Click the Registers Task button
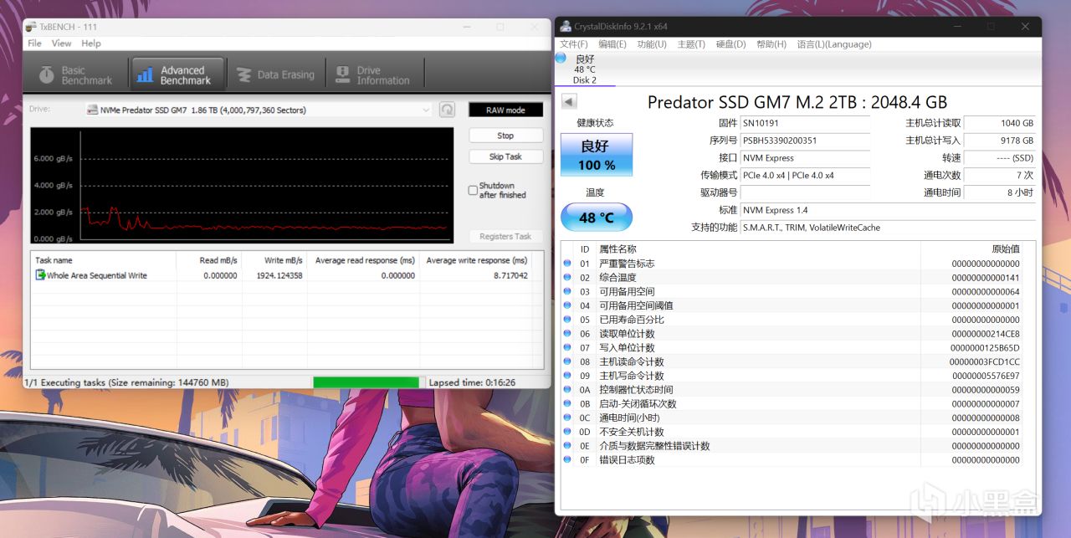The width and height of the screenshot is (1071, 538). pyautogui.click(x=505, y=236)
